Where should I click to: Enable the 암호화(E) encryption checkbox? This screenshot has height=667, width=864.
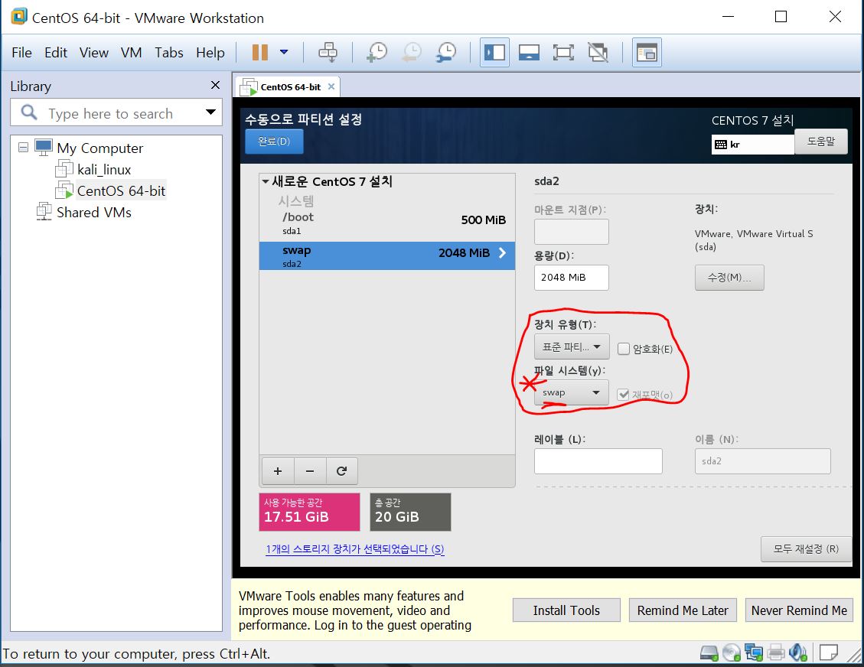624,349
